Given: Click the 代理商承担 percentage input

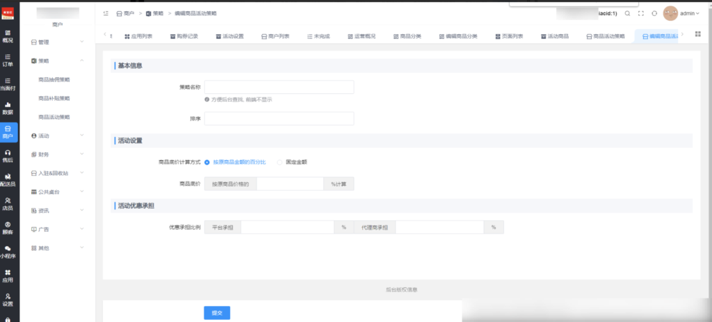Looking at the screenshot, I should coord(439,227).
